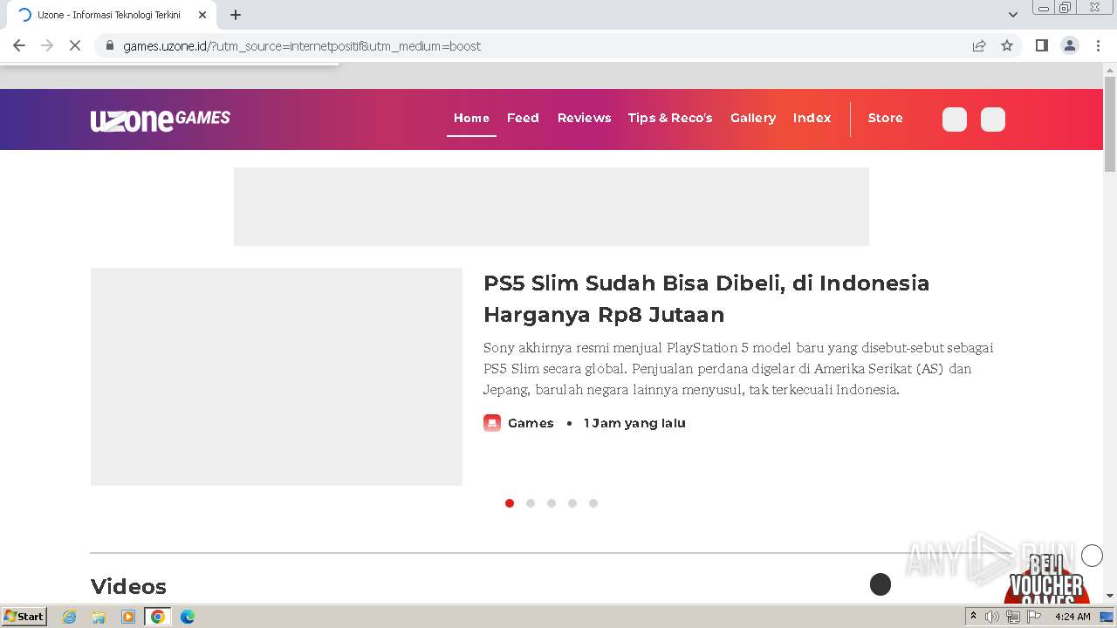The height and width of the screenshot is (628, 1117).
Task: Open the Windows Start menu
Action: pyautogui.click(x=24, y=617)
